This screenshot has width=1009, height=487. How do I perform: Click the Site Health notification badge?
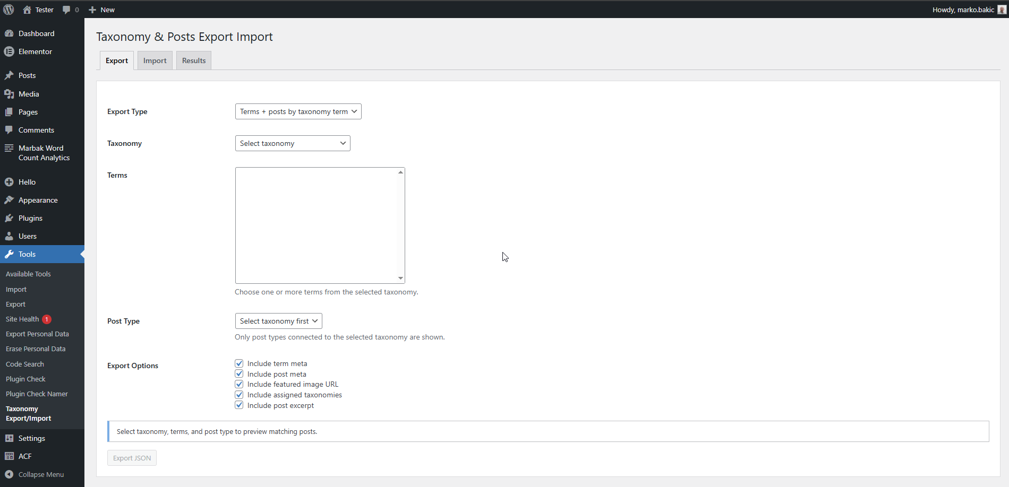[x=47, y=319]
